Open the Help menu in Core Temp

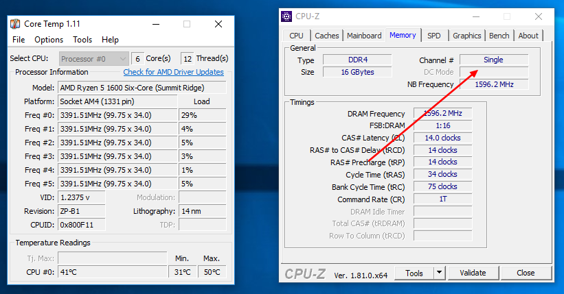click(110, 40)
